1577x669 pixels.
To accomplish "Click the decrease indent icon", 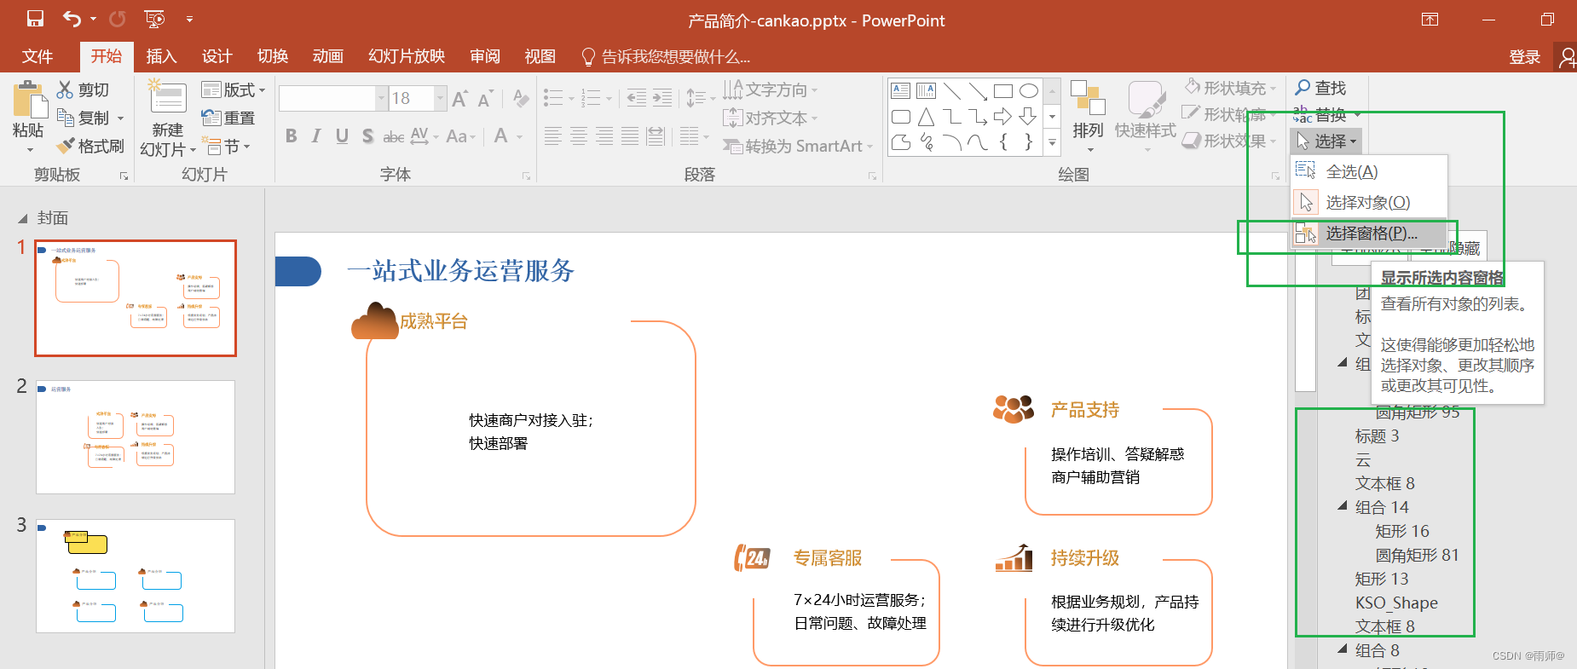I will click(637, 98).
